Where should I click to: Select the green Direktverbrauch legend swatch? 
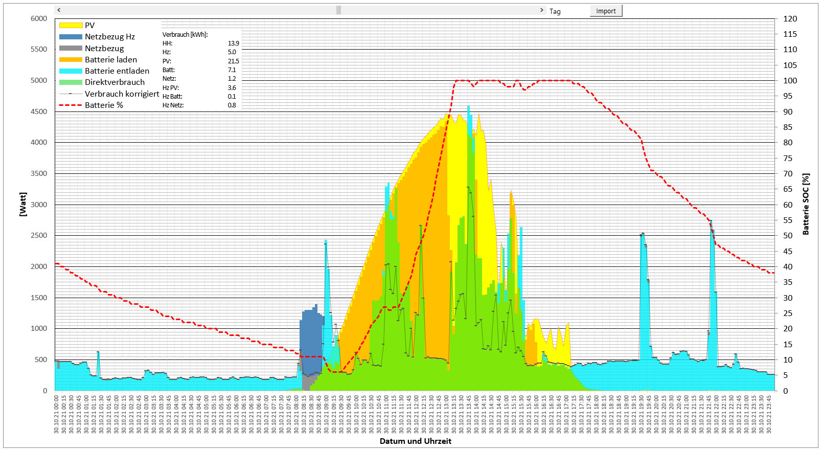point(71,82)
